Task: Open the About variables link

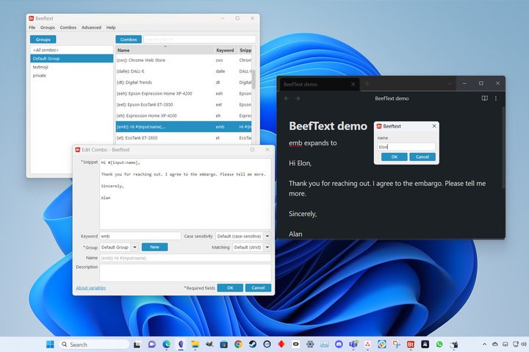Action: [x=91, y=288]
